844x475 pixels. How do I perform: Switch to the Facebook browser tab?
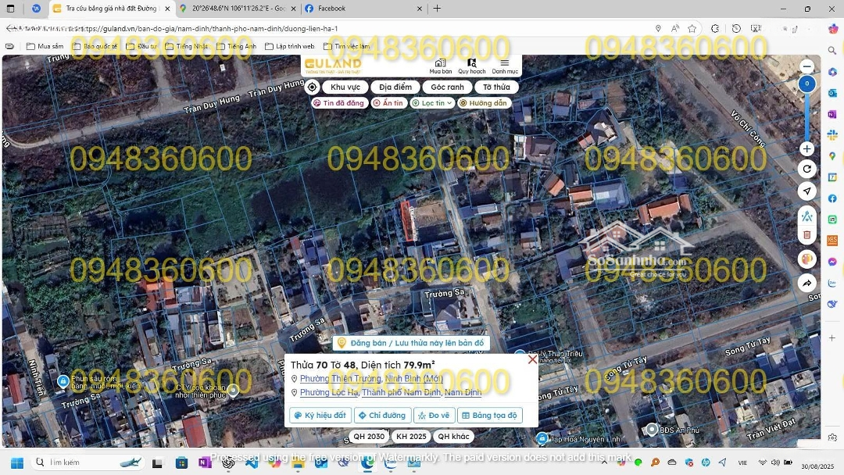click(362, 9)
